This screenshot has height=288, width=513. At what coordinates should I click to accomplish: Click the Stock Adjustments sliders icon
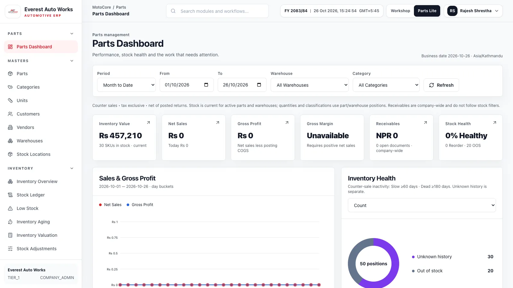[10, 249]
